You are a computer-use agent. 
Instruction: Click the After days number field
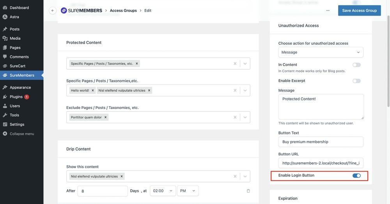(x=103, y=191)
